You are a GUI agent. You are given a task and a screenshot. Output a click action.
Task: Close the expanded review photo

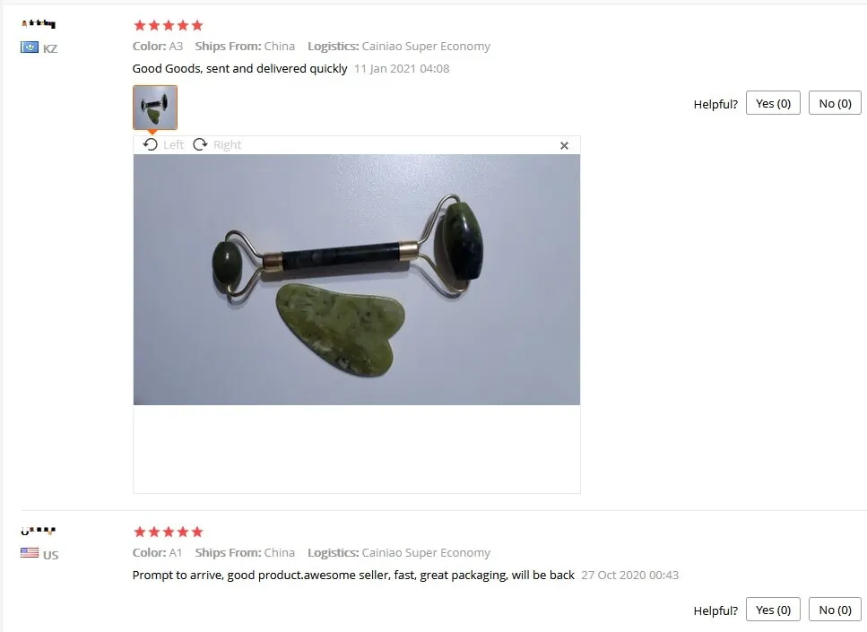[564, 145]
